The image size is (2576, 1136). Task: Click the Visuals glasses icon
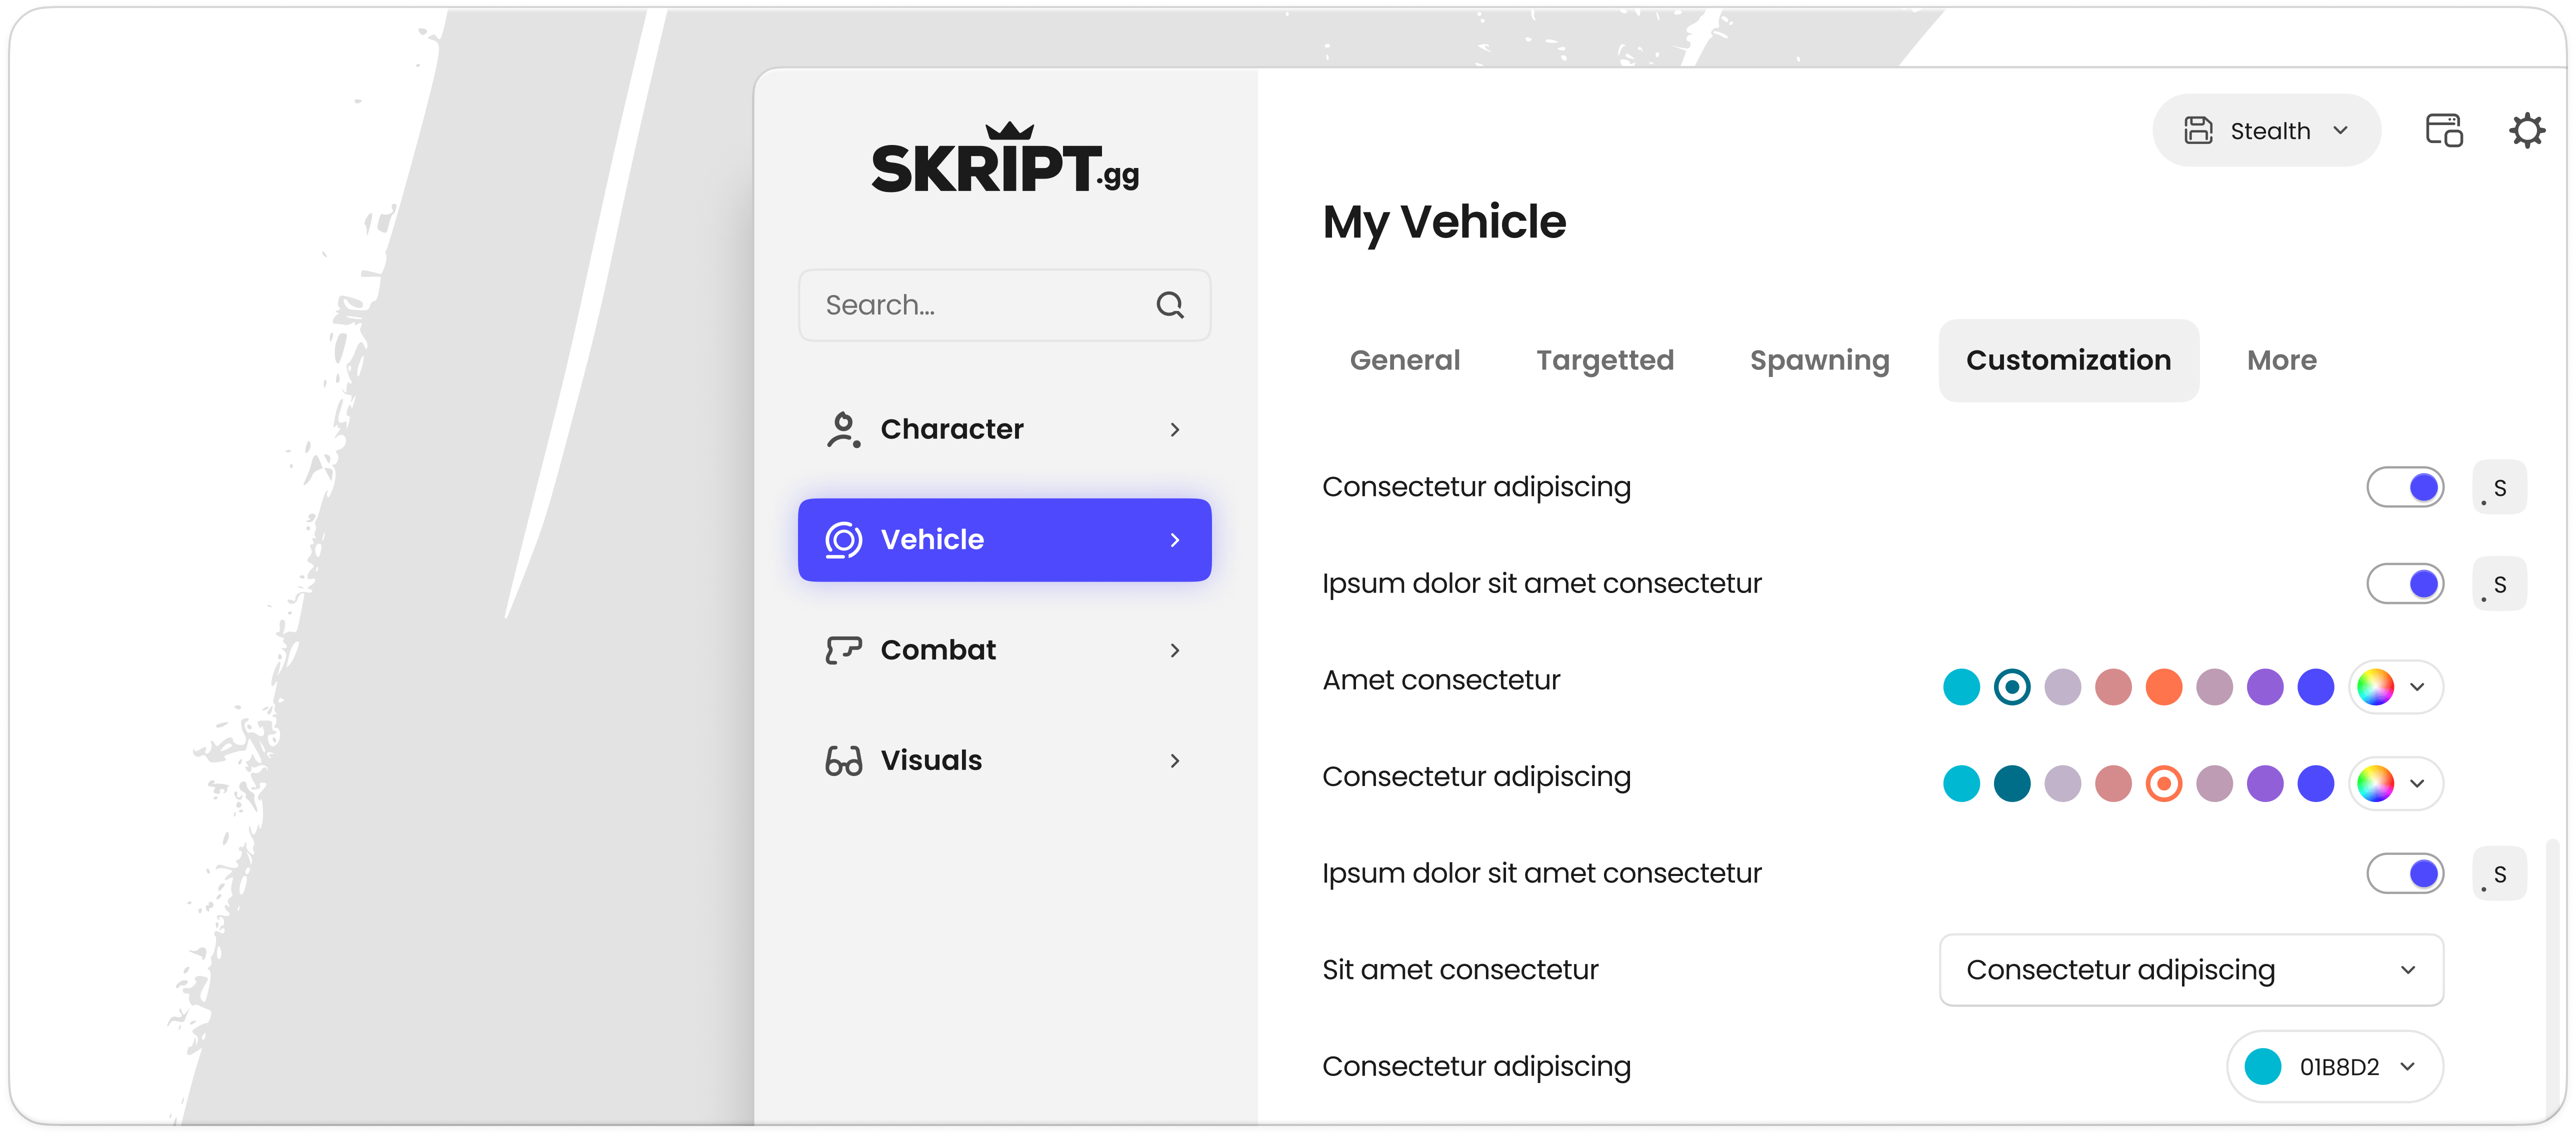coord(842,761)
